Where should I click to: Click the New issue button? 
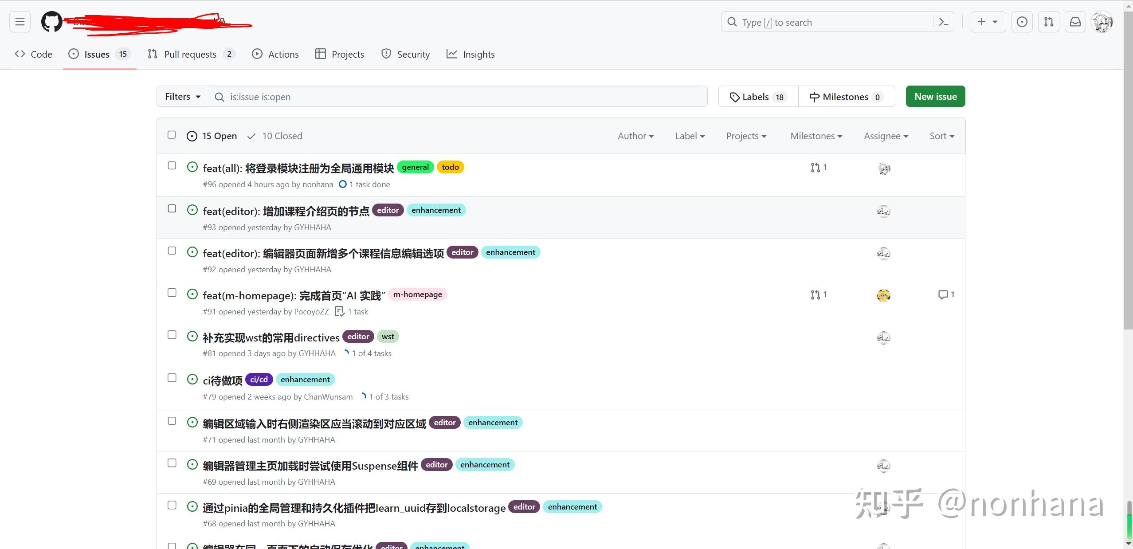tap(935, 96)
